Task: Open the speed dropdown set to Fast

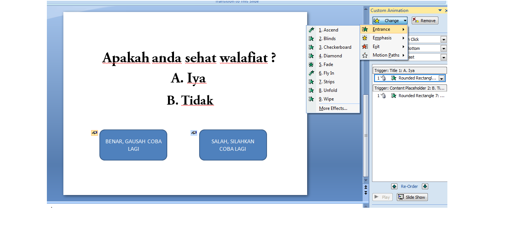Action: click(x=443, y=57)
